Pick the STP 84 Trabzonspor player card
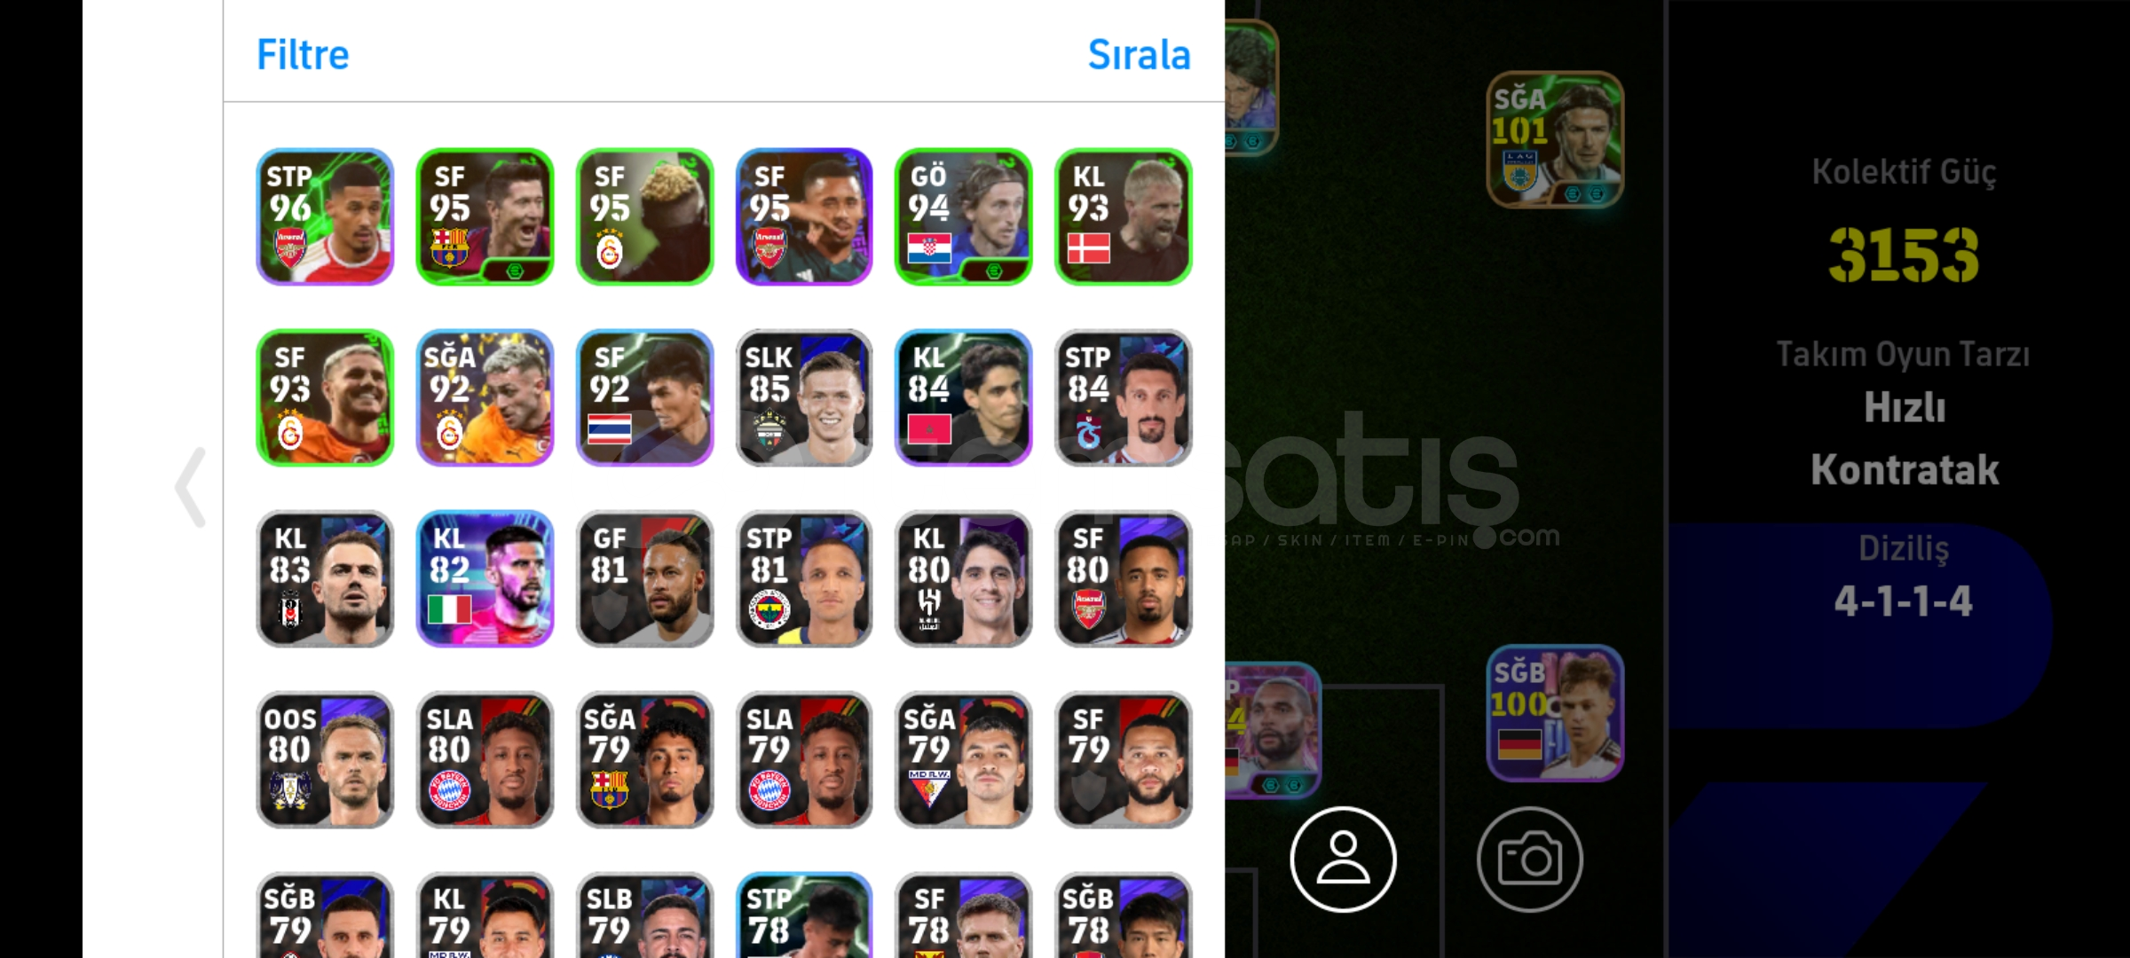 [x=1123, y=397]
